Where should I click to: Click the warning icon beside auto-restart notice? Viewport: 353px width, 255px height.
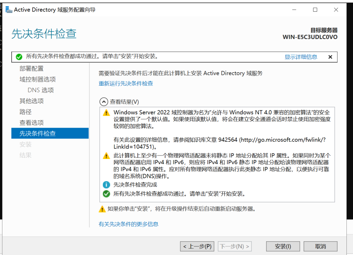[x=102, y=209]
